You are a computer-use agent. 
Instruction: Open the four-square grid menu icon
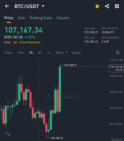click(x=117, y=6)
